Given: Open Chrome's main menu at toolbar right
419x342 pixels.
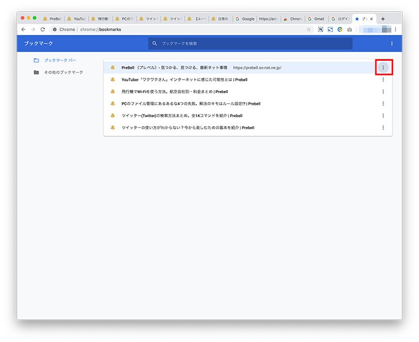Looking at the screenshot, I should 395,29.
